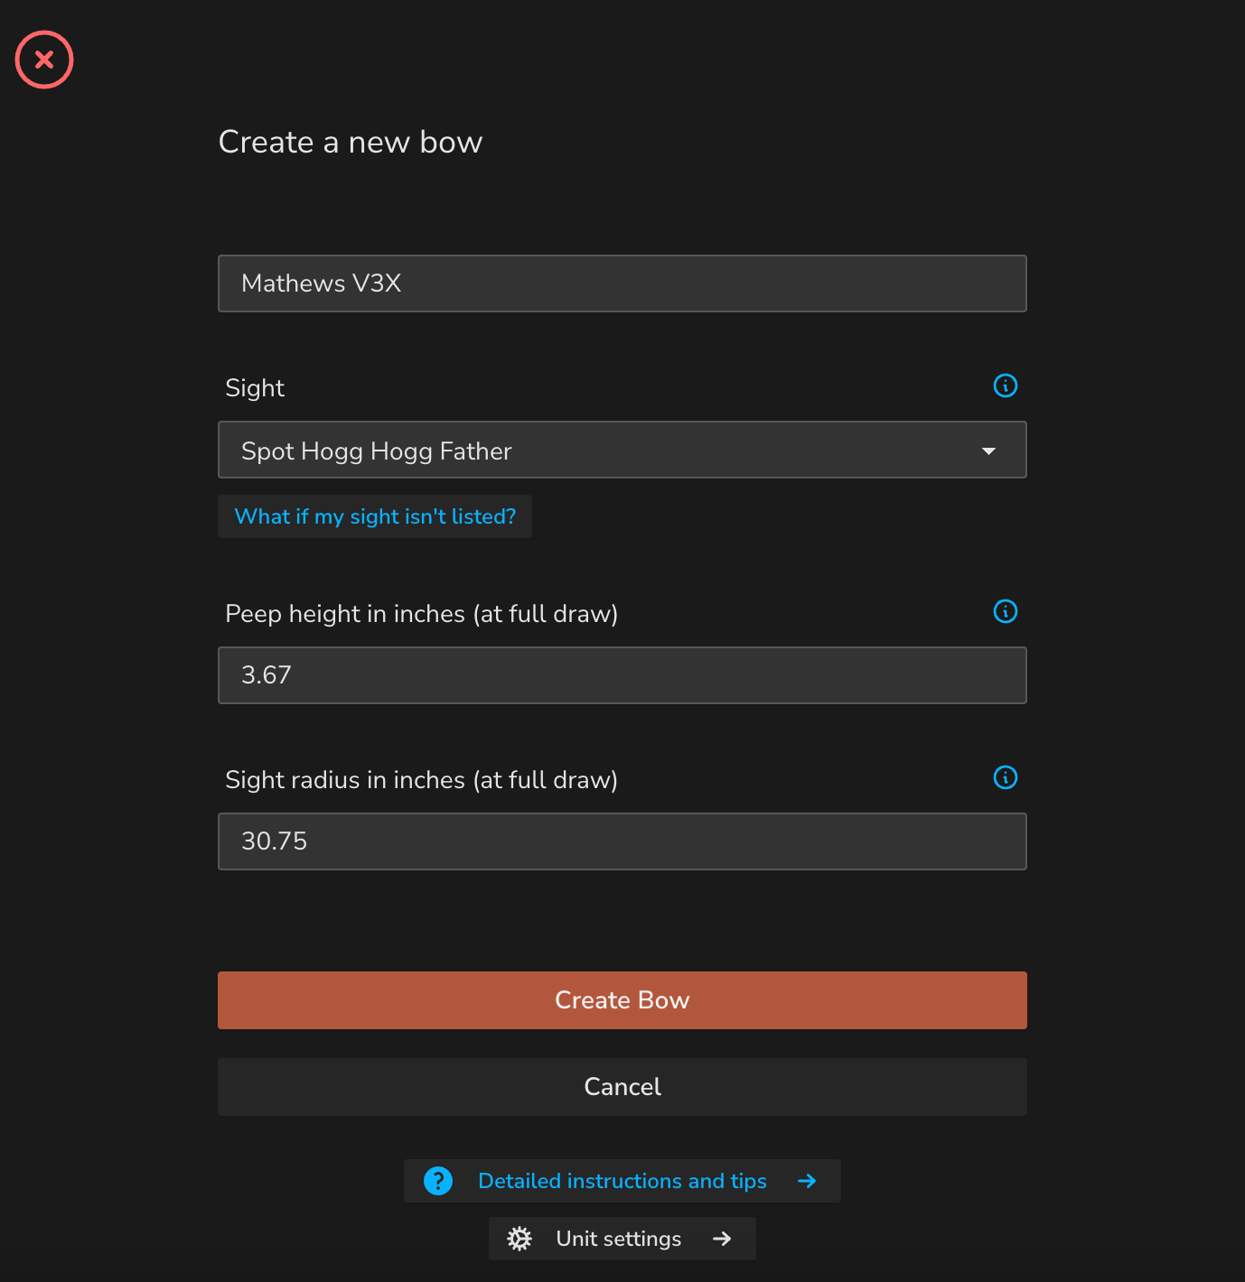Click the blue question mark help icon
1245x1282 pixels.
[438, 1181]
